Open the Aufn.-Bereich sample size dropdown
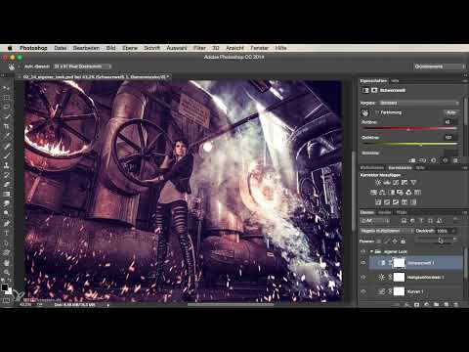 click(x=82, y=66)
